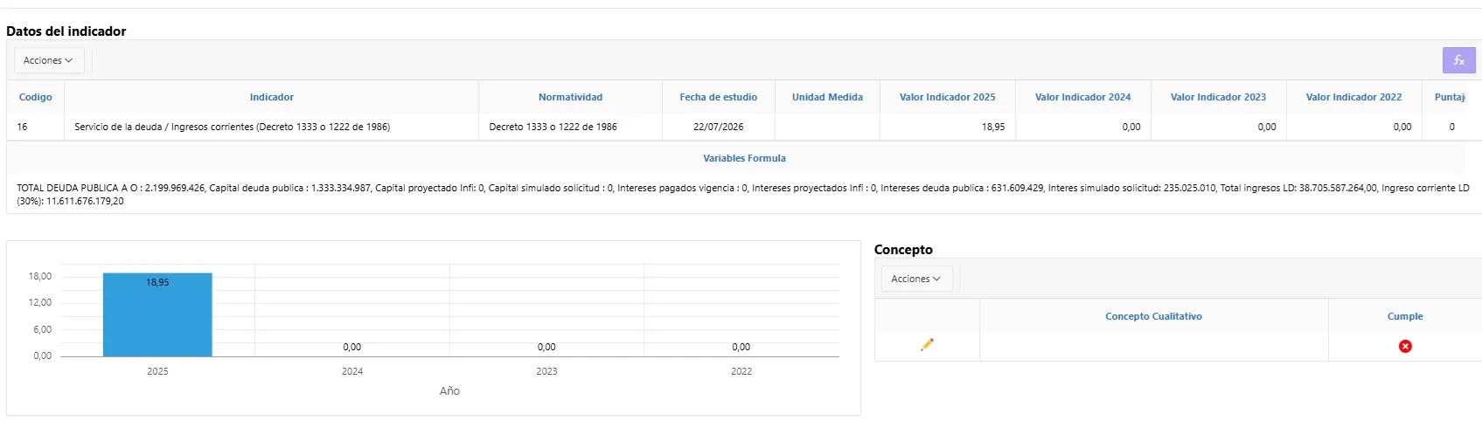The image size is (1482, 421).
Task: Click the Valor Indicador 2022 header
Action: (1354, 97)
